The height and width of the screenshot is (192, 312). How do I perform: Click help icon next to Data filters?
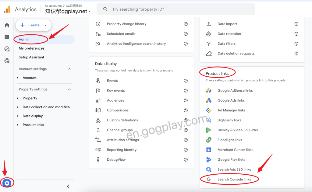coord(296,44)
